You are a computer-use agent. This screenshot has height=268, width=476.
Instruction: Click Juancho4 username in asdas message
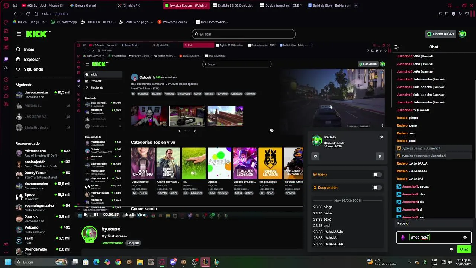click(410, 186)
